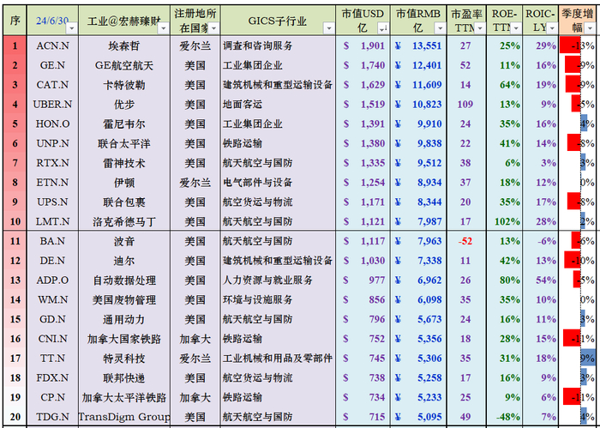This screenshot has height=428, width=600.
Task: Select ticker cell ACN.N
Action: (53, 46)
